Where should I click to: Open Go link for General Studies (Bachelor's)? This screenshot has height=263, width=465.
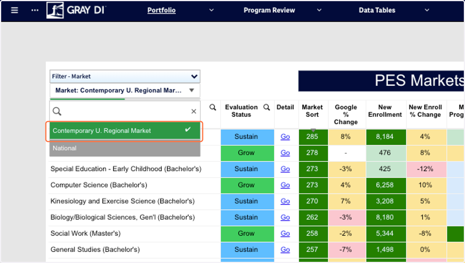285,250
